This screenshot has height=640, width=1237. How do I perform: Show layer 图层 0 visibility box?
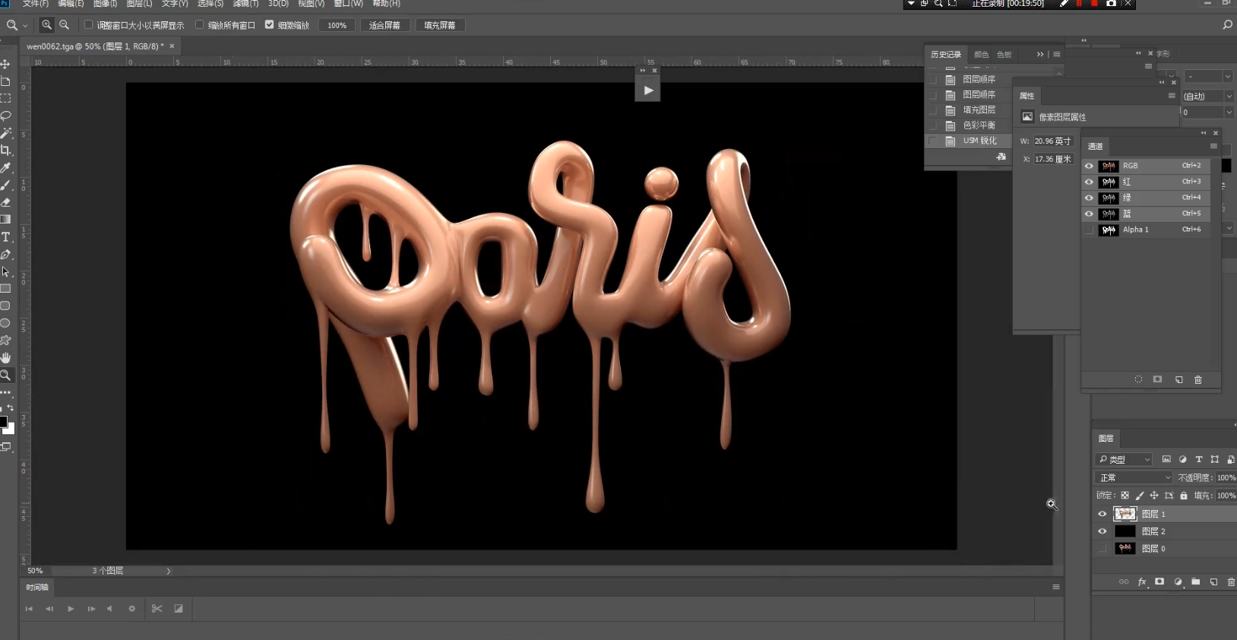click(1103, 549)
